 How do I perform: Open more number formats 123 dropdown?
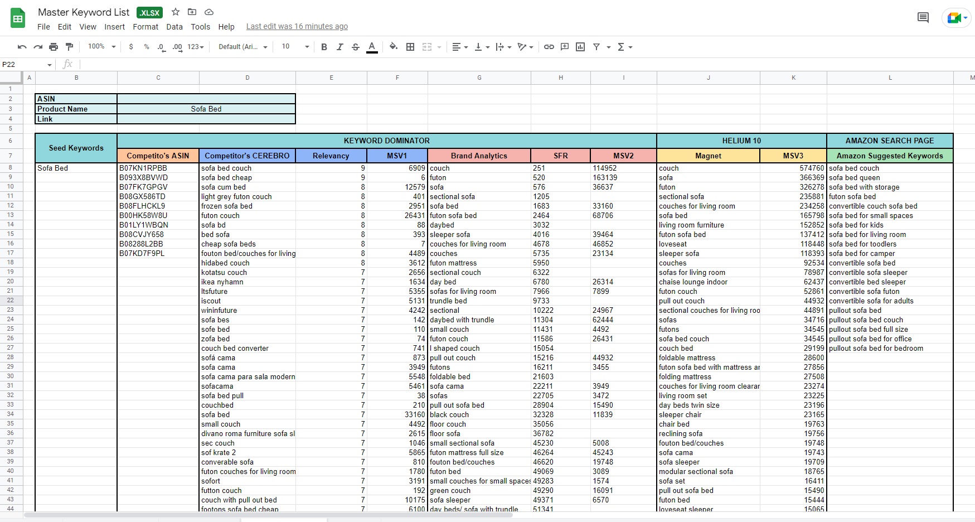[x=196, y=47]
